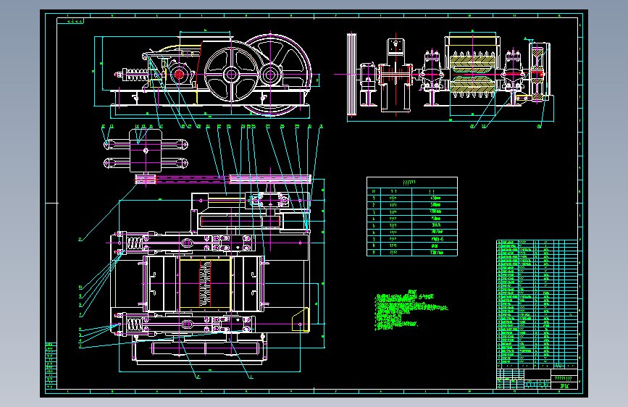Select the upper yellow hatched roll in end view

tap(472, 62)
